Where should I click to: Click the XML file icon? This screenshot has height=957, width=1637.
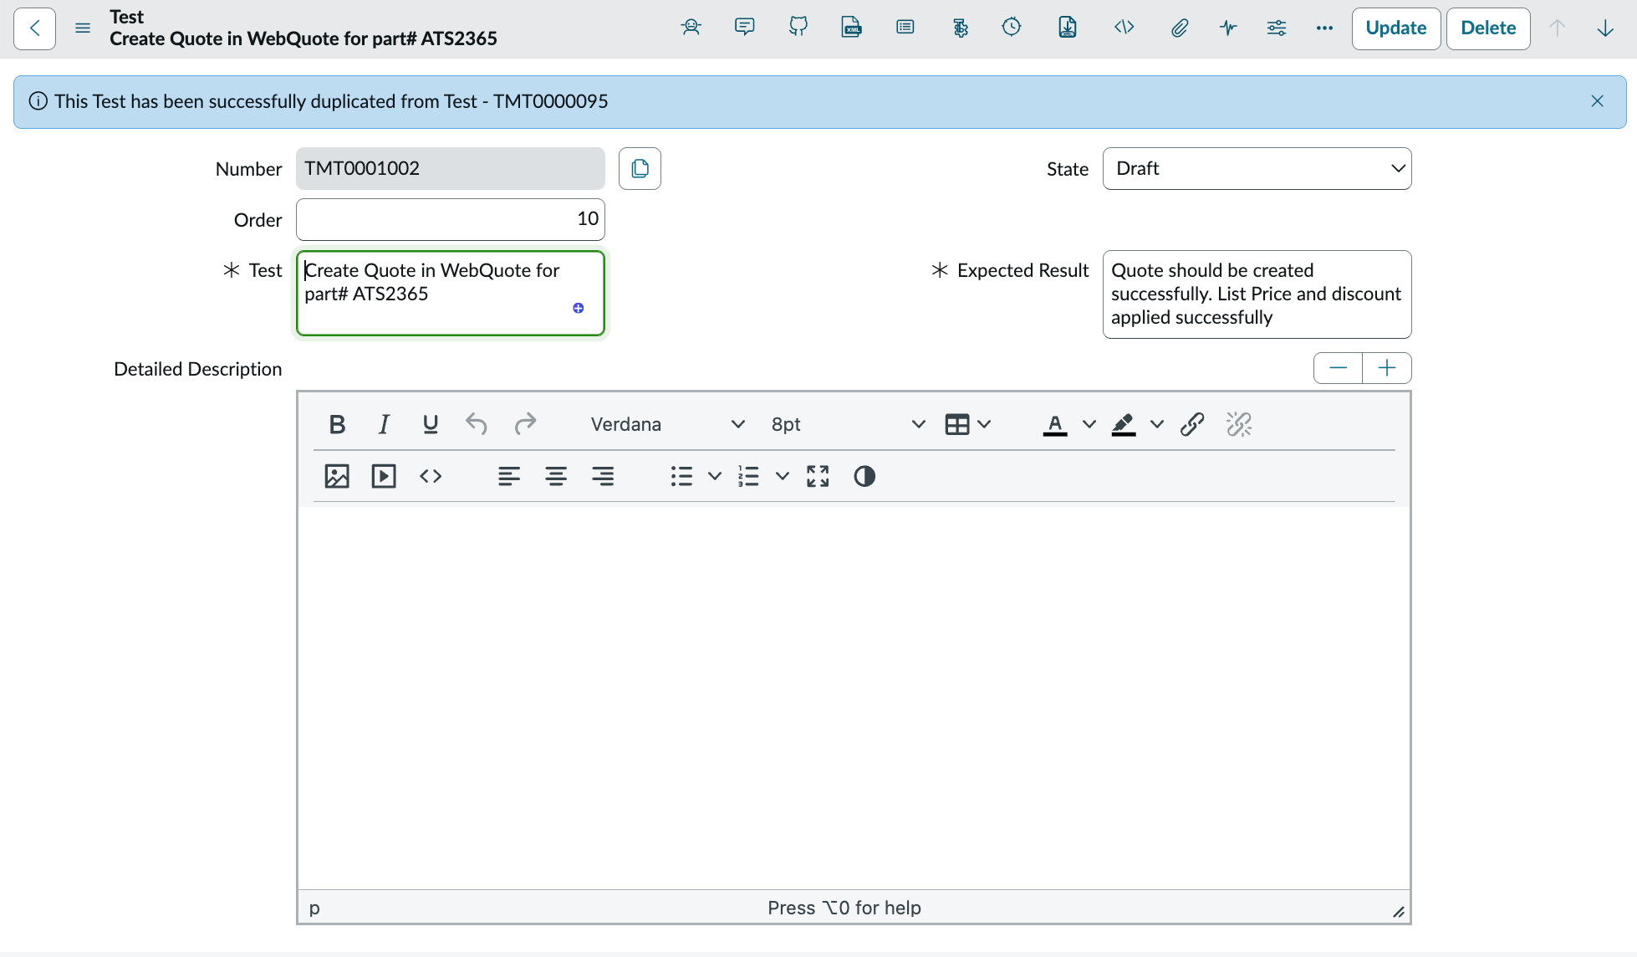tap(851, 28)
